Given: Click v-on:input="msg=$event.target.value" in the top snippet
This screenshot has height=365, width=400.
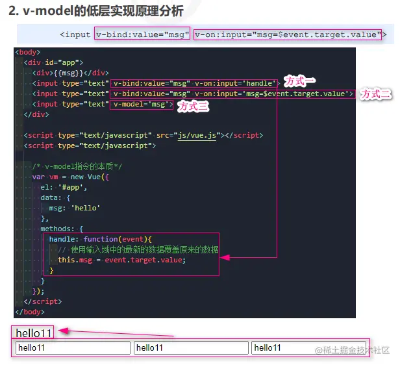Looking at the screenshot, I should click(x=288, y=34).
